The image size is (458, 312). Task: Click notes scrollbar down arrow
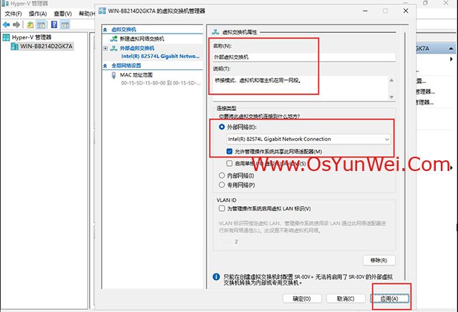tap(391, 97)
